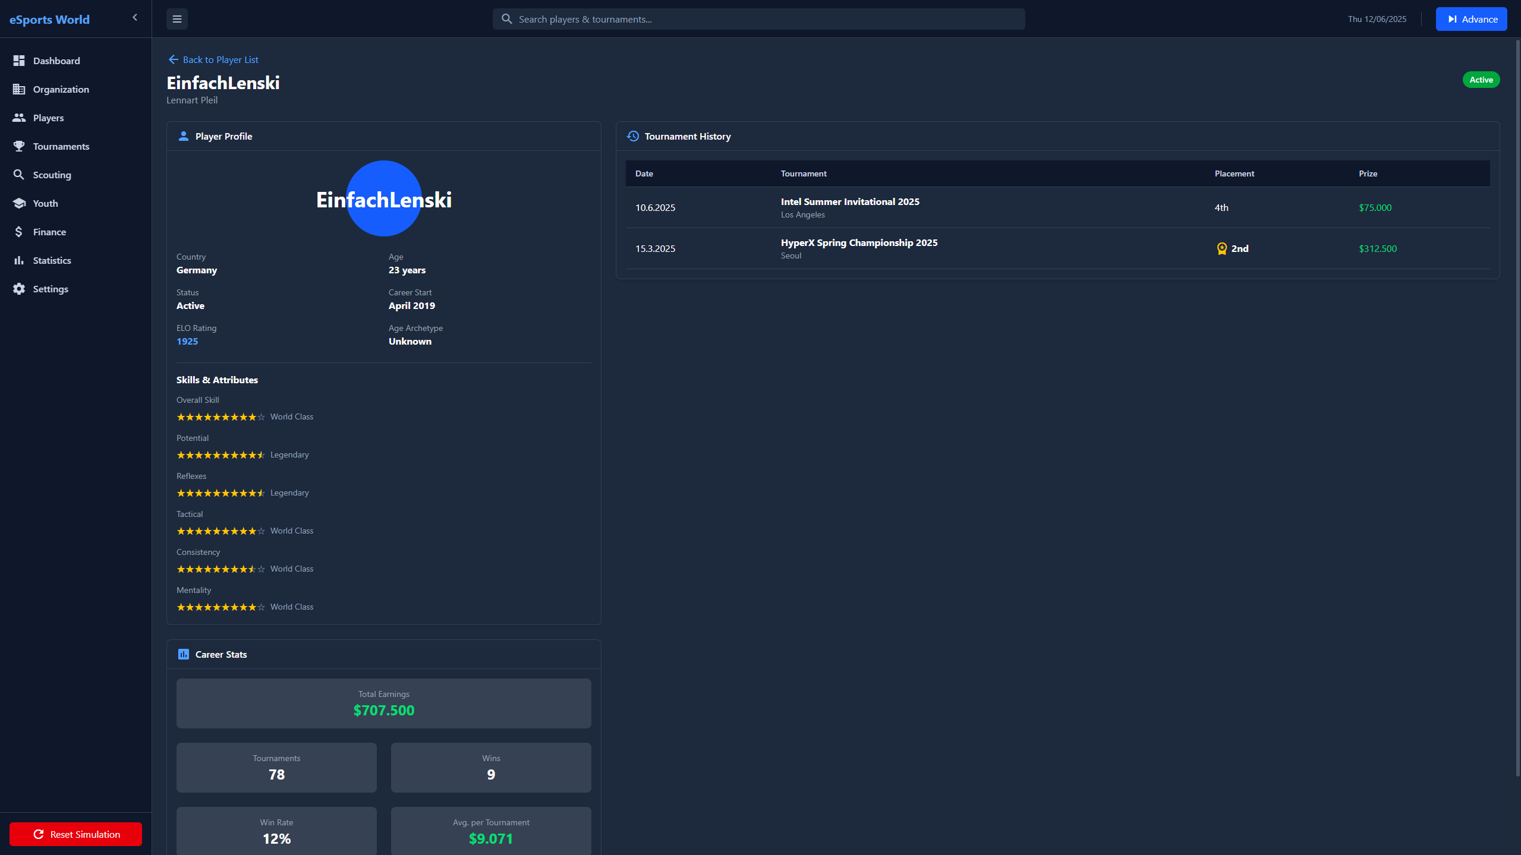The width and height of the screenshot is (1521, 855).
Task: Click the eSports World logo
Action: click(49, 19)
